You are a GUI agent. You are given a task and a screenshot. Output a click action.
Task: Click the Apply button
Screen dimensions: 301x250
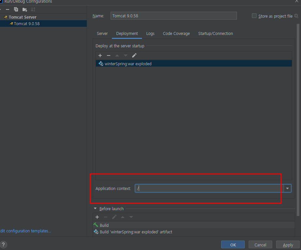pos(288,245)
